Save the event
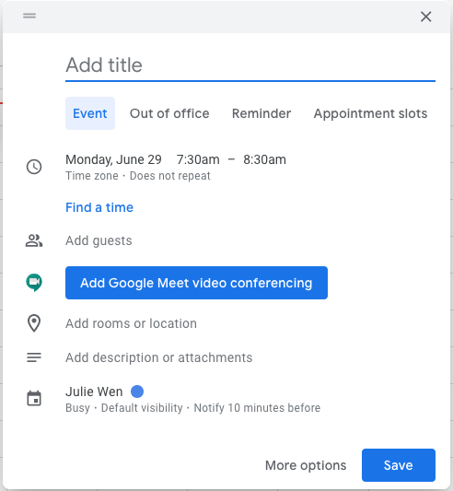Screen dimensions: 453x491 [398, 465]
